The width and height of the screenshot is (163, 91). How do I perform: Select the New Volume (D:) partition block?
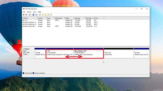(88, 53)
